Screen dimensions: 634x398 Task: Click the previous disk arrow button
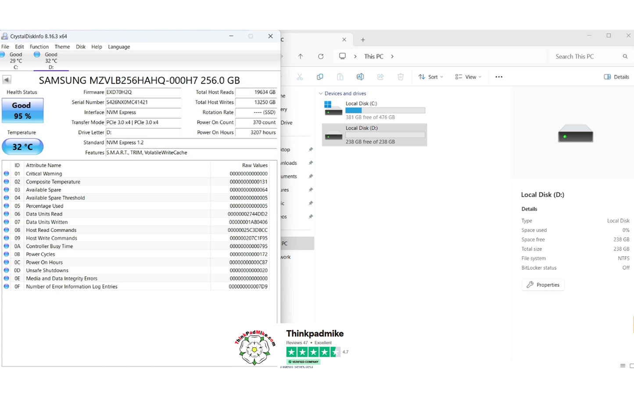(x=7, y=80)
